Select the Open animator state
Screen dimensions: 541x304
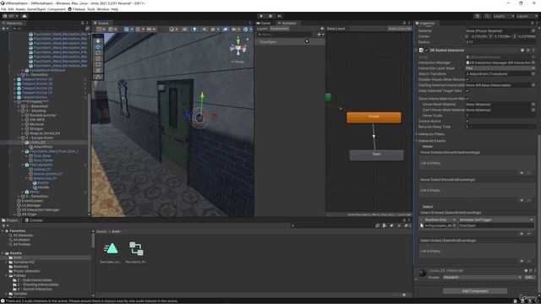(376, 155)
